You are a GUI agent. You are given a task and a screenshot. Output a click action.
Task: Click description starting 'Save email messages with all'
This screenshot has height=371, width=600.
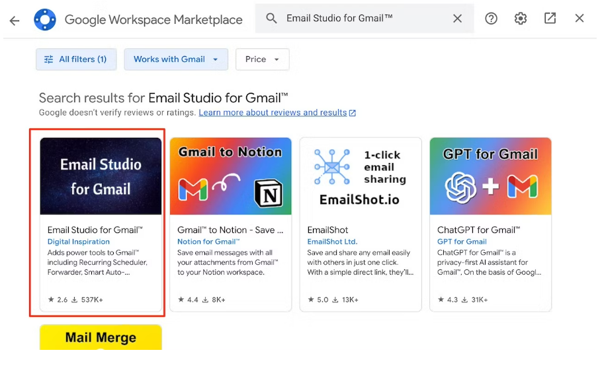(x=228, y=262)
